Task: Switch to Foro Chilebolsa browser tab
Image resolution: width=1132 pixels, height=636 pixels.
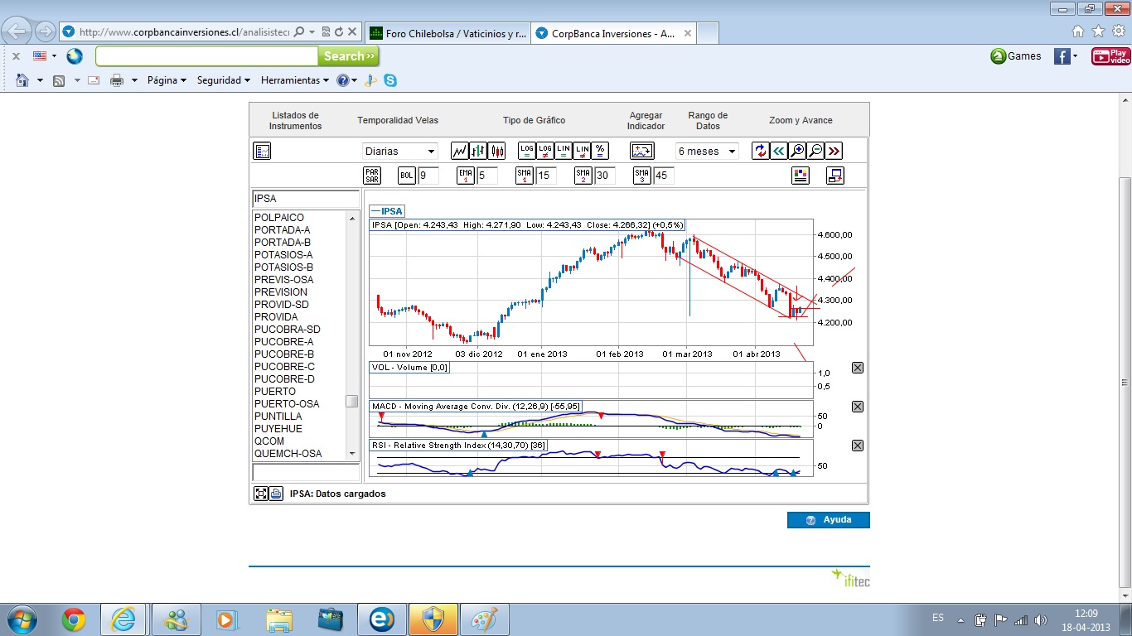Action: tap(447, 33)
